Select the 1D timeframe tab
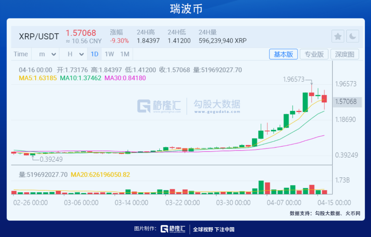Viewport: 371px width, 237px height. point(94,54)
